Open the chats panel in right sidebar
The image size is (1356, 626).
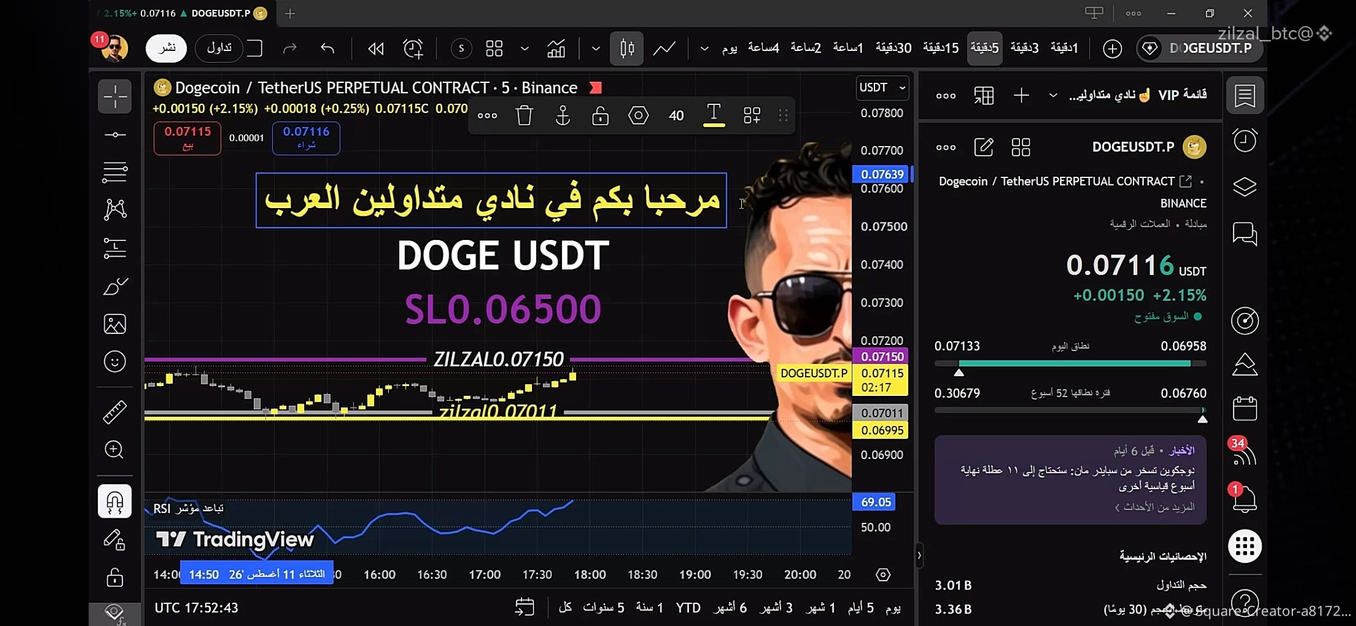pos(1244,234)
